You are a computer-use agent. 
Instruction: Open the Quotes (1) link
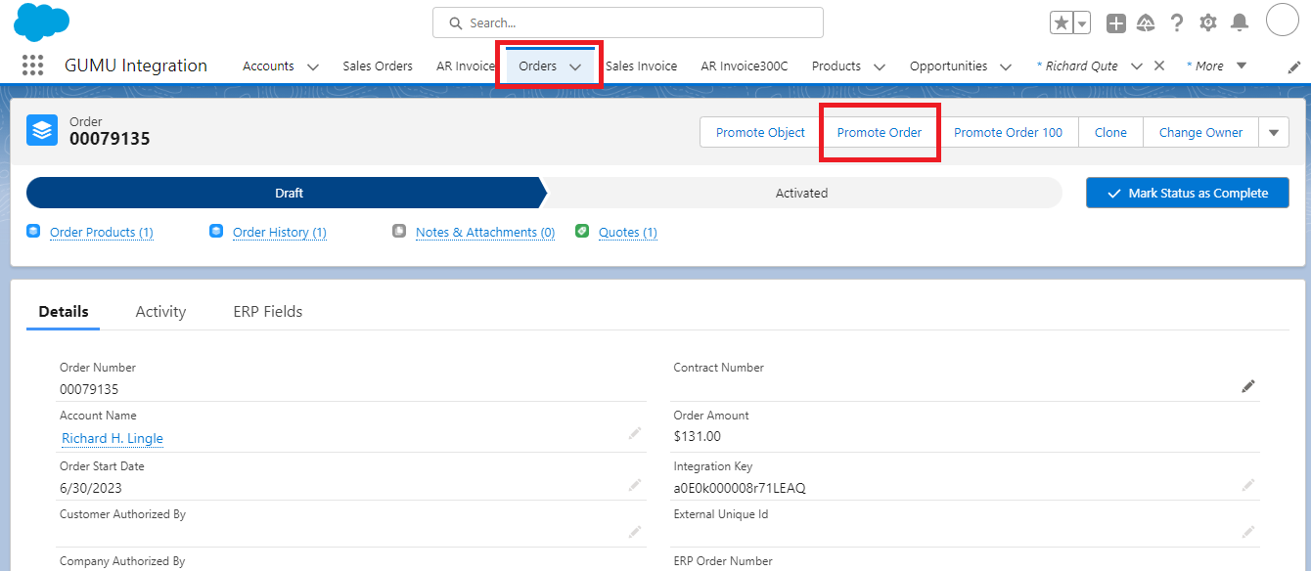628,232
